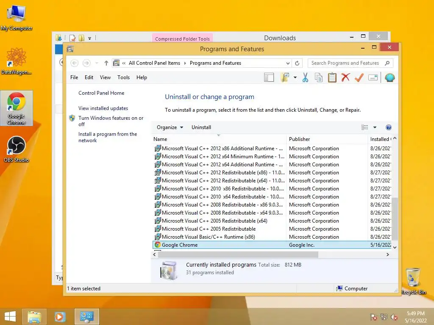
Task: Click the muted volume tray icon
Action: pos(394,317)
